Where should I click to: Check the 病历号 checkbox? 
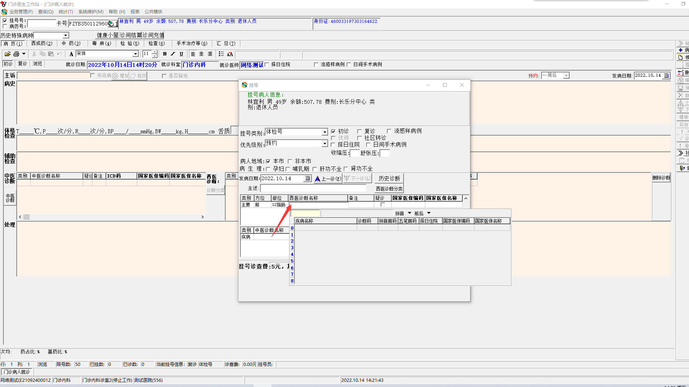5,26
